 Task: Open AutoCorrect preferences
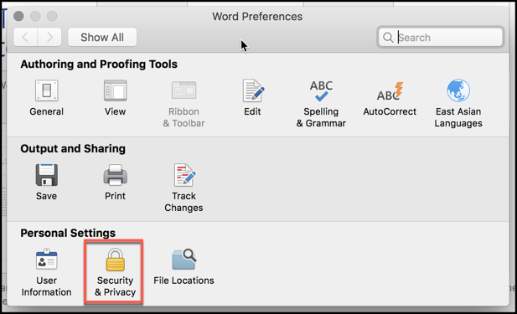(390, 91)
